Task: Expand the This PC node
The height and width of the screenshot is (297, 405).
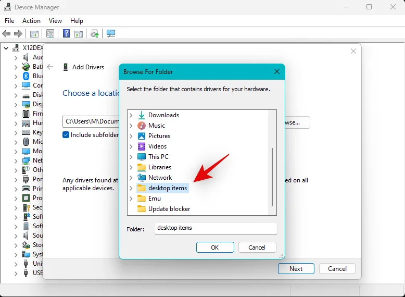Action: [x=131, y=157]
